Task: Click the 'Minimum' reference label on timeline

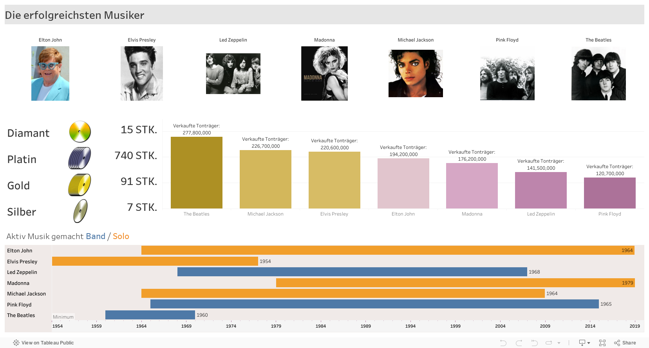Action: [63, 317]
